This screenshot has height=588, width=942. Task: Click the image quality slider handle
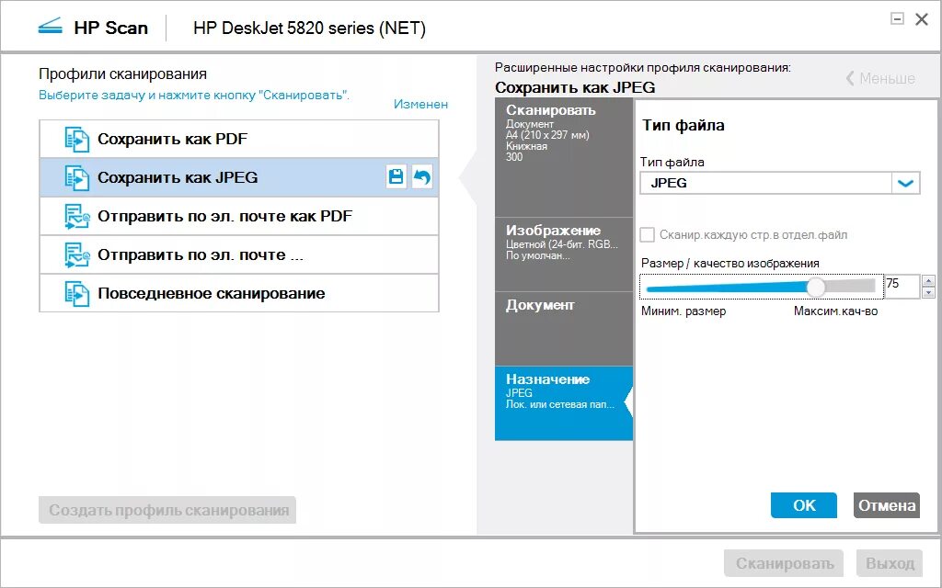click(x=815, y=287)
